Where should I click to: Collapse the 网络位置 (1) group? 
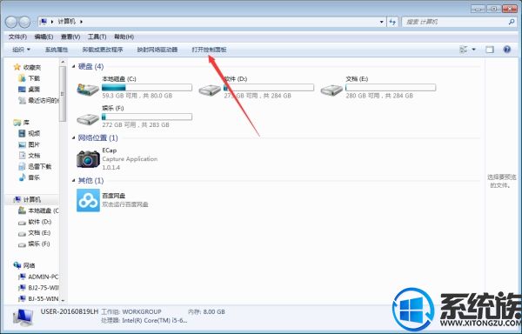pos(74,137)
